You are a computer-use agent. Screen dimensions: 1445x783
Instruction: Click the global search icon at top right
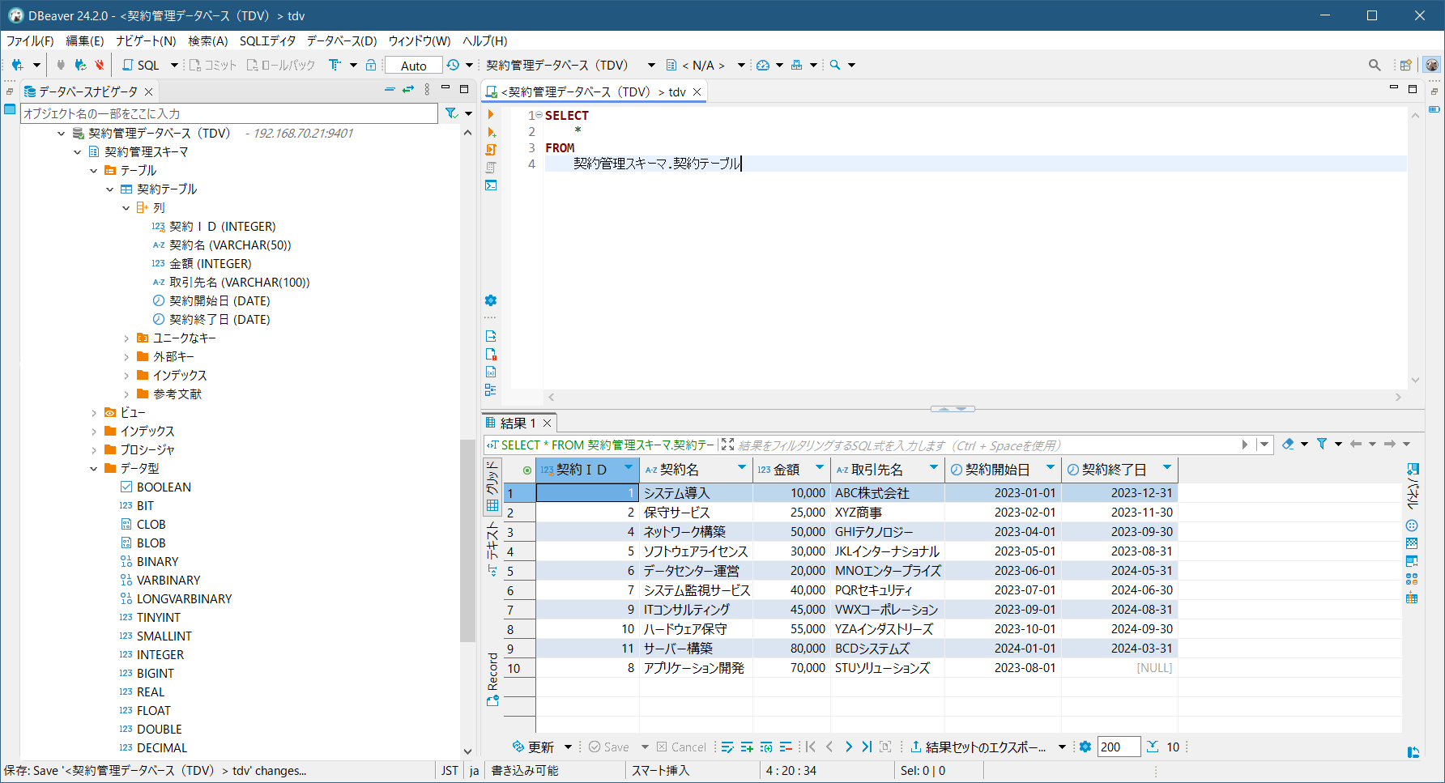pyautogui.click(x=1375, y=65)
